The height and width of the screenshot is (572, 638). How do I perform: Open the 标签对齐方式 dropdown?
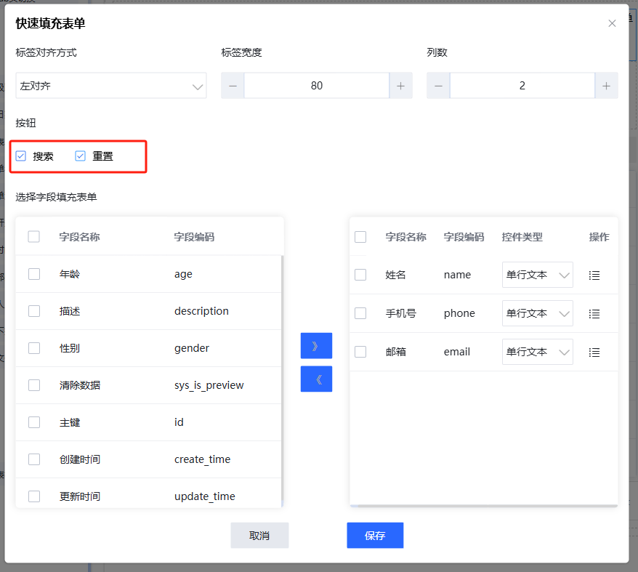coord(110,86)
